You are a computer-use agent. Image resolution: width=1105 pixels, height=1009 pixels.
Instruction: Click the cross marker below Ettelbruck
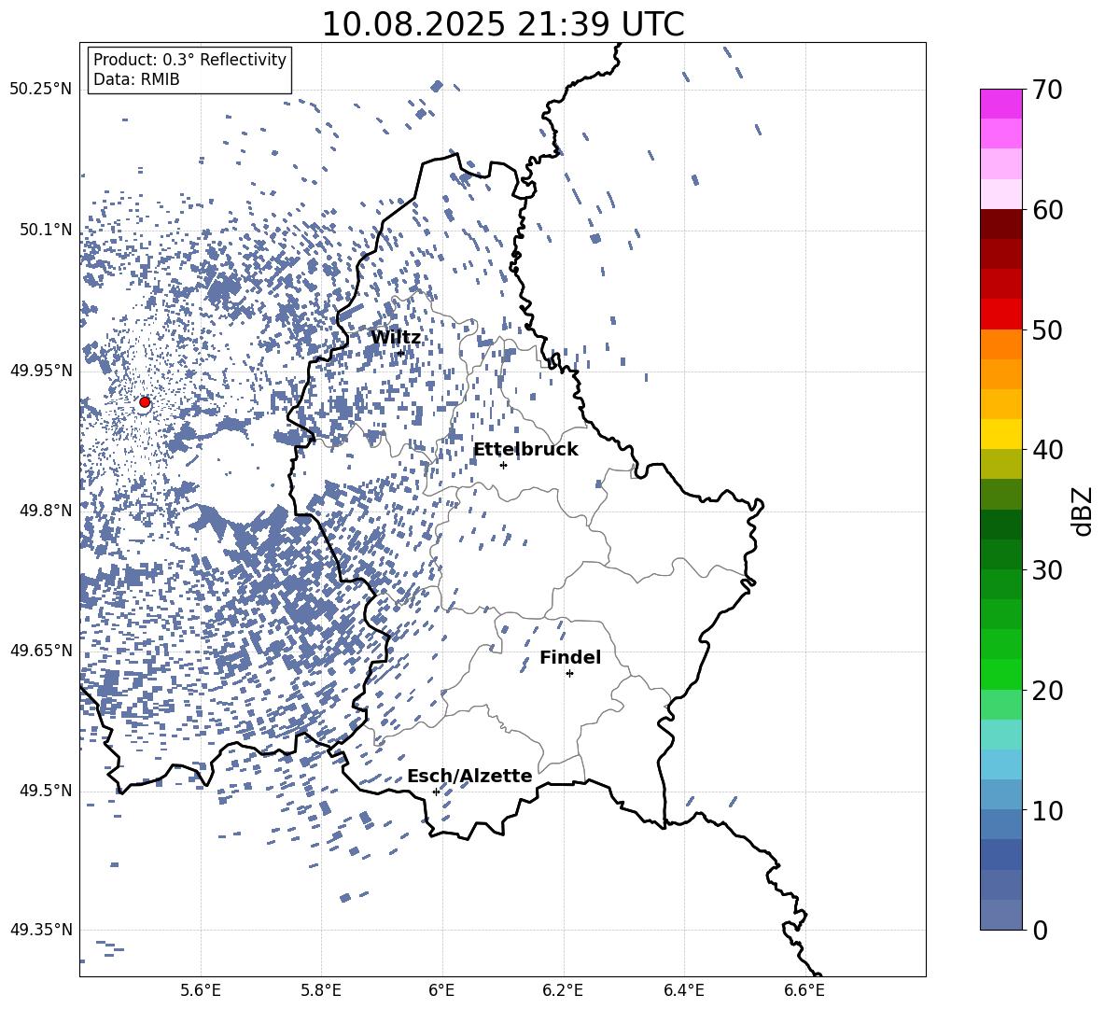(503, 465)
